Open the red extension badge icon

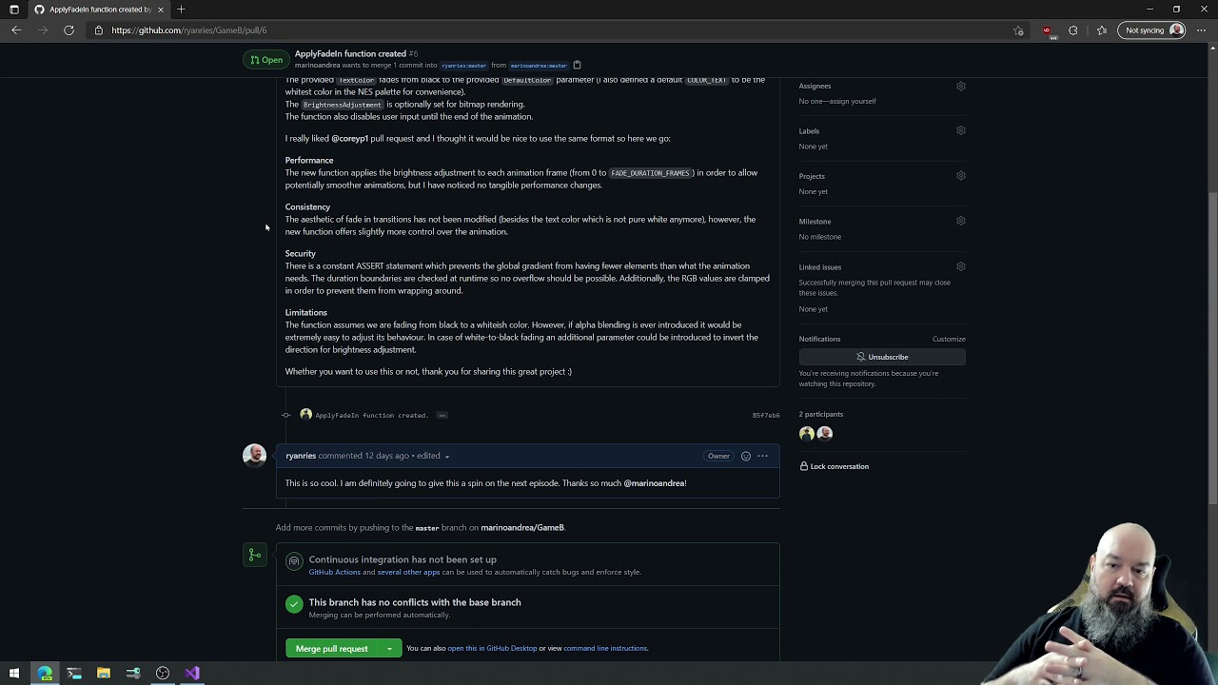pyautogui.click(x=1047, y=30)
